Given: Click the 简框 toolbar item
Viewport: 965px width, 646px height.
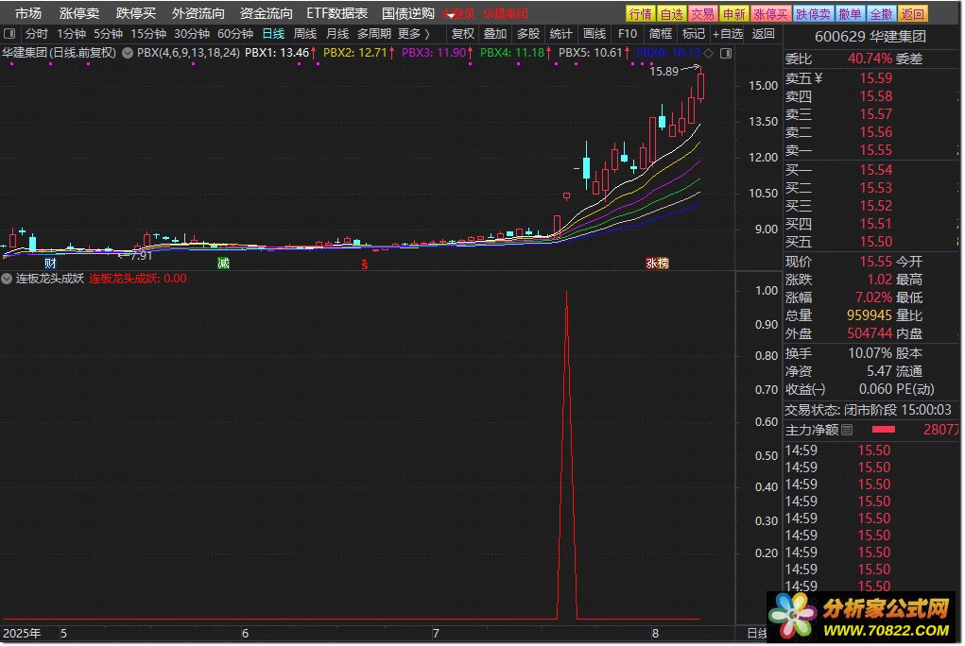Looking at the screenshot, I should [661, 34].
